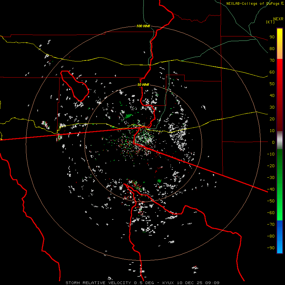This screenshot has width=285, height=285.
Task: Select the -10 value on velocity scale
Action: [271, 154]
